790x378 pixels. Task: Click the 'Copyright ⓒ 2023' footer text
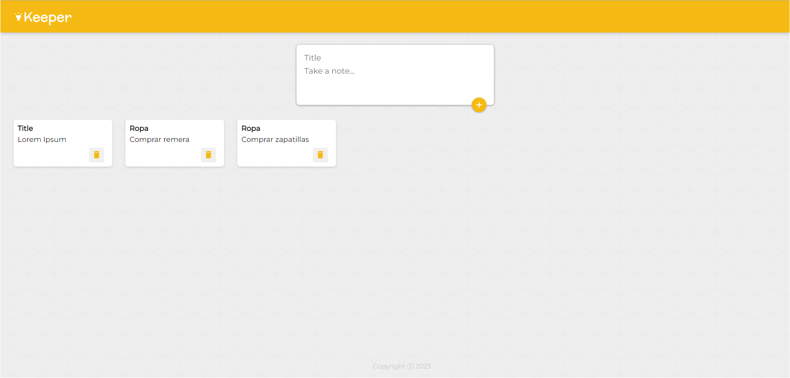click(402, 366)
